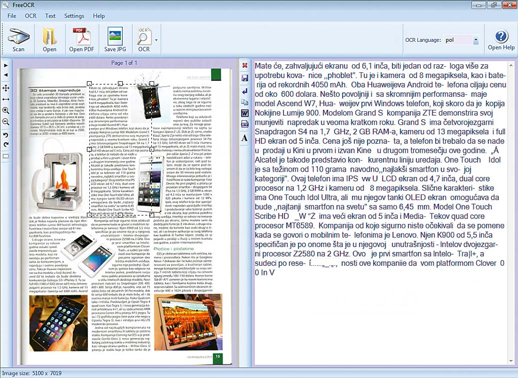This screenshot has width=518, height=378.
Task: Open the OCR Language combo box
Action: click(461, 40)
